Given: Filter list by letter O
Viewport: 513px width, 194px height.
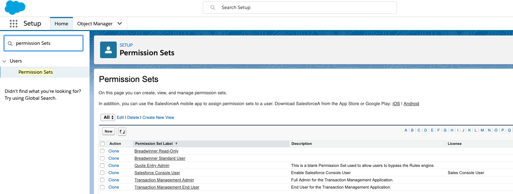Looking at the screenshot, I should [496, 130].
